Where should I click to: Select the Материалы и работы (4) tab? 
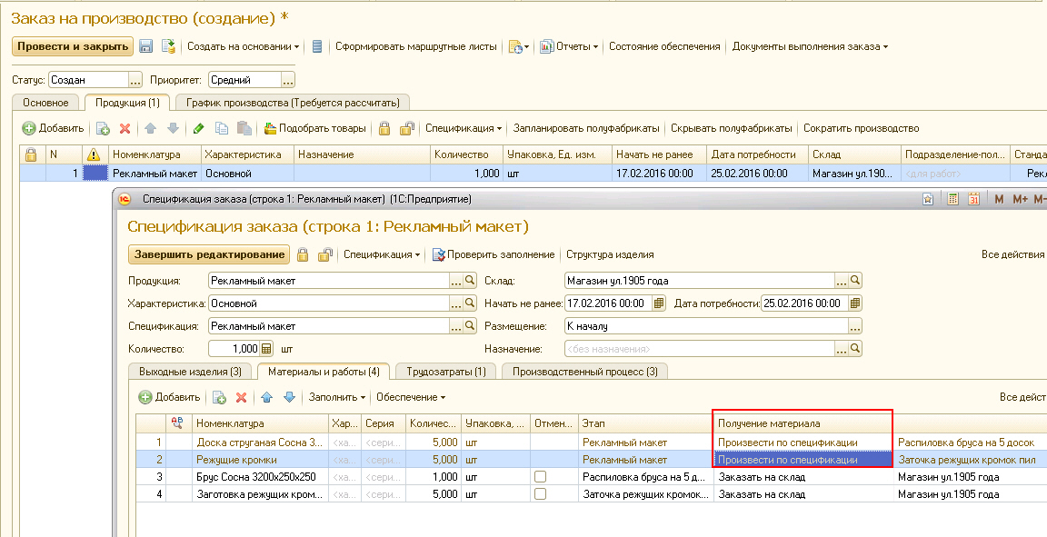(x=324, y=371)
